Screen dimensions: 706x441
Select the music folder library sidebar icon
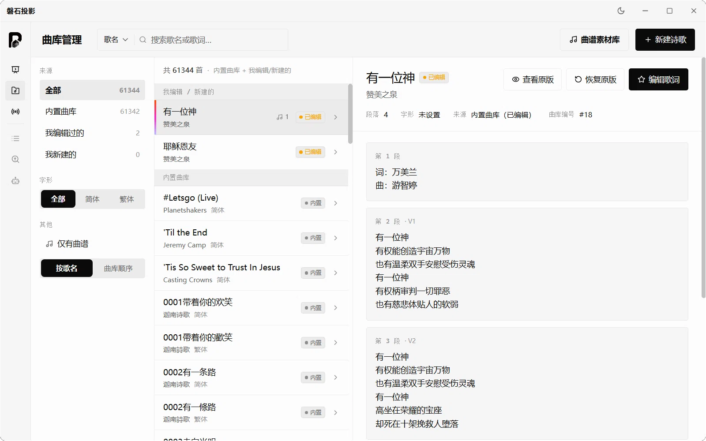[x=15, y=90]
